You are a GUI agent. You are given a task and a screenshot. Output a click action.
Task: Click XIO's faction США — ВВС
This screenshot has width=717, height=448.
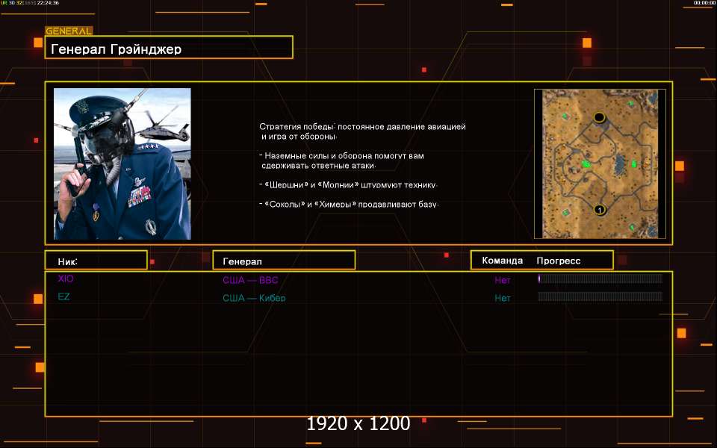click(x=250, y=281)
